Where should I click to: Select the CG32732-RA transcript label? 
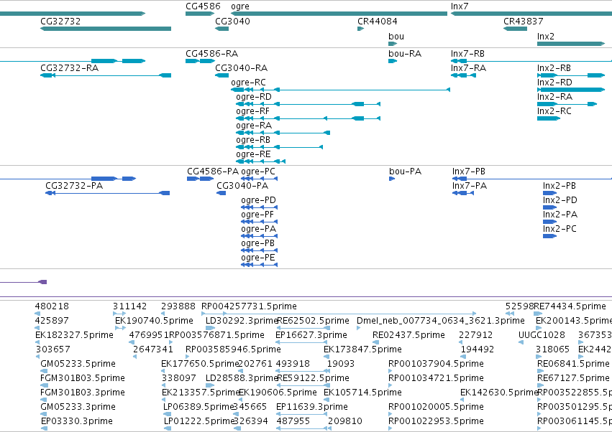(70, 67)
